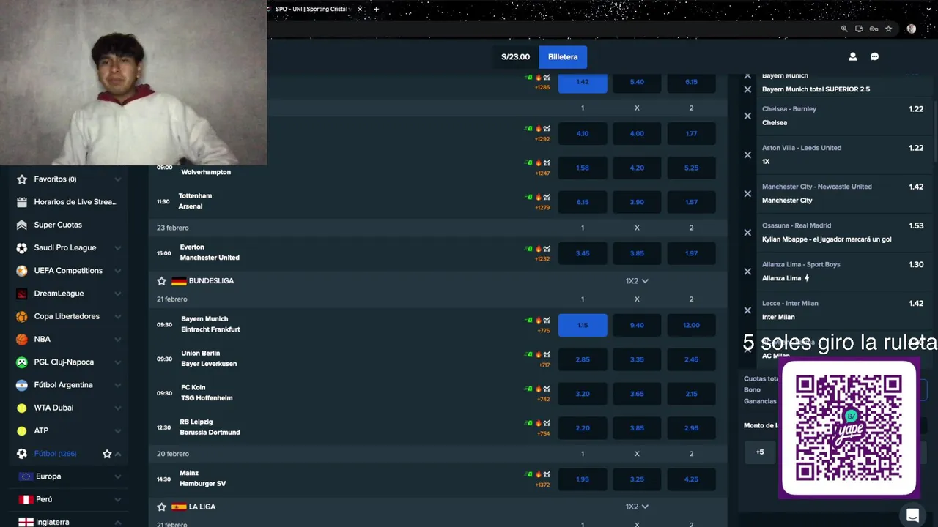
Task: Toggle favorite star for BUNDESLIGA league
Action: pyautogui.click(x=162, y=280)
